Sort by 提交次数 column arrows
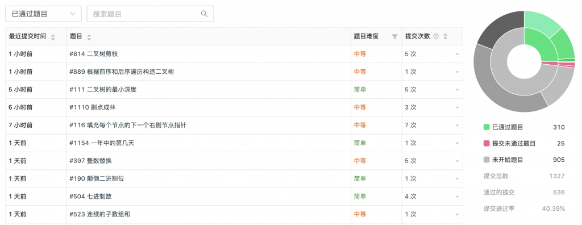Screen dimensions: 582x225 coord(446,36)
